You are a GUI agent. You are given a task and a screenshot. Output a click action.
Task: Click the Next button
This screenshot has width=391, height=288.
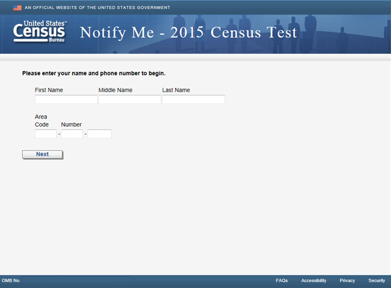43,155
